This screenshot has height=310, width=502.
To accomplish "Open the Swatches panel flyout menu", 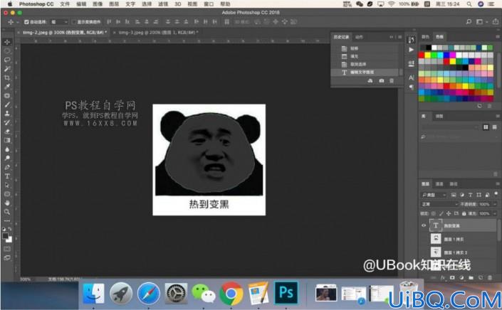I will tap(498, 37).
